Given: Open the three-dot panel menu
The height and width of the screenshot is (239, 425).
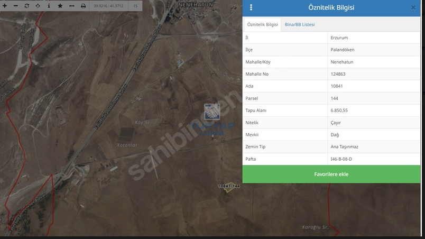Looking at the screenshot, I should [x=251, y=7].
